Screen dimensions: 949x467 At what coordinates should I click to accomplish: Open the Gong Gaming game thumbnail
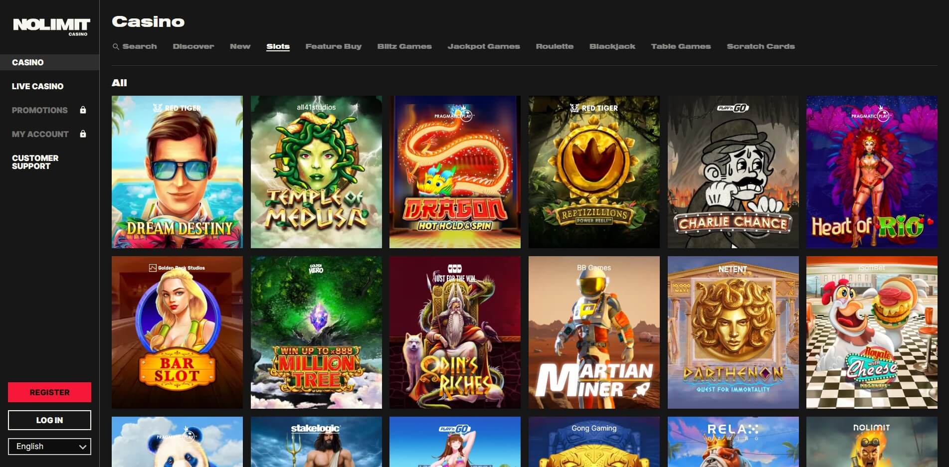pos(594,442)
